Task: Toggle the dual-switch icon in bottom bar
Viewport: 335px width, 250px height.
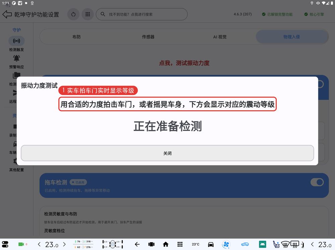Action: click(5, 244)
